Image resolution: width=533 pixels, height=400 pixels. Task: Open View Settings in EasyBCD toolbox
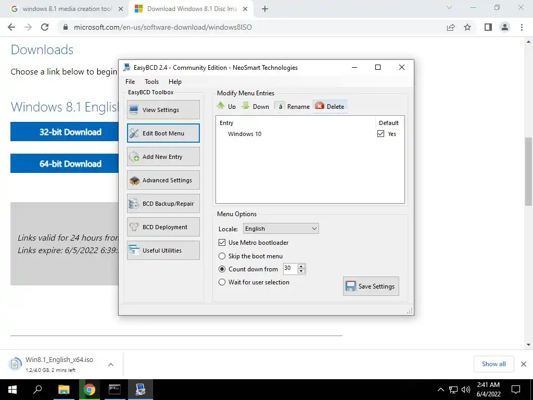(163, 109)
